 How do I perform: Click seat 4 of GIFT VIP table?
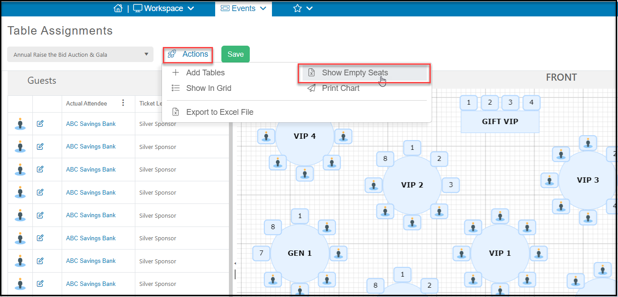[x=531, y=103]
